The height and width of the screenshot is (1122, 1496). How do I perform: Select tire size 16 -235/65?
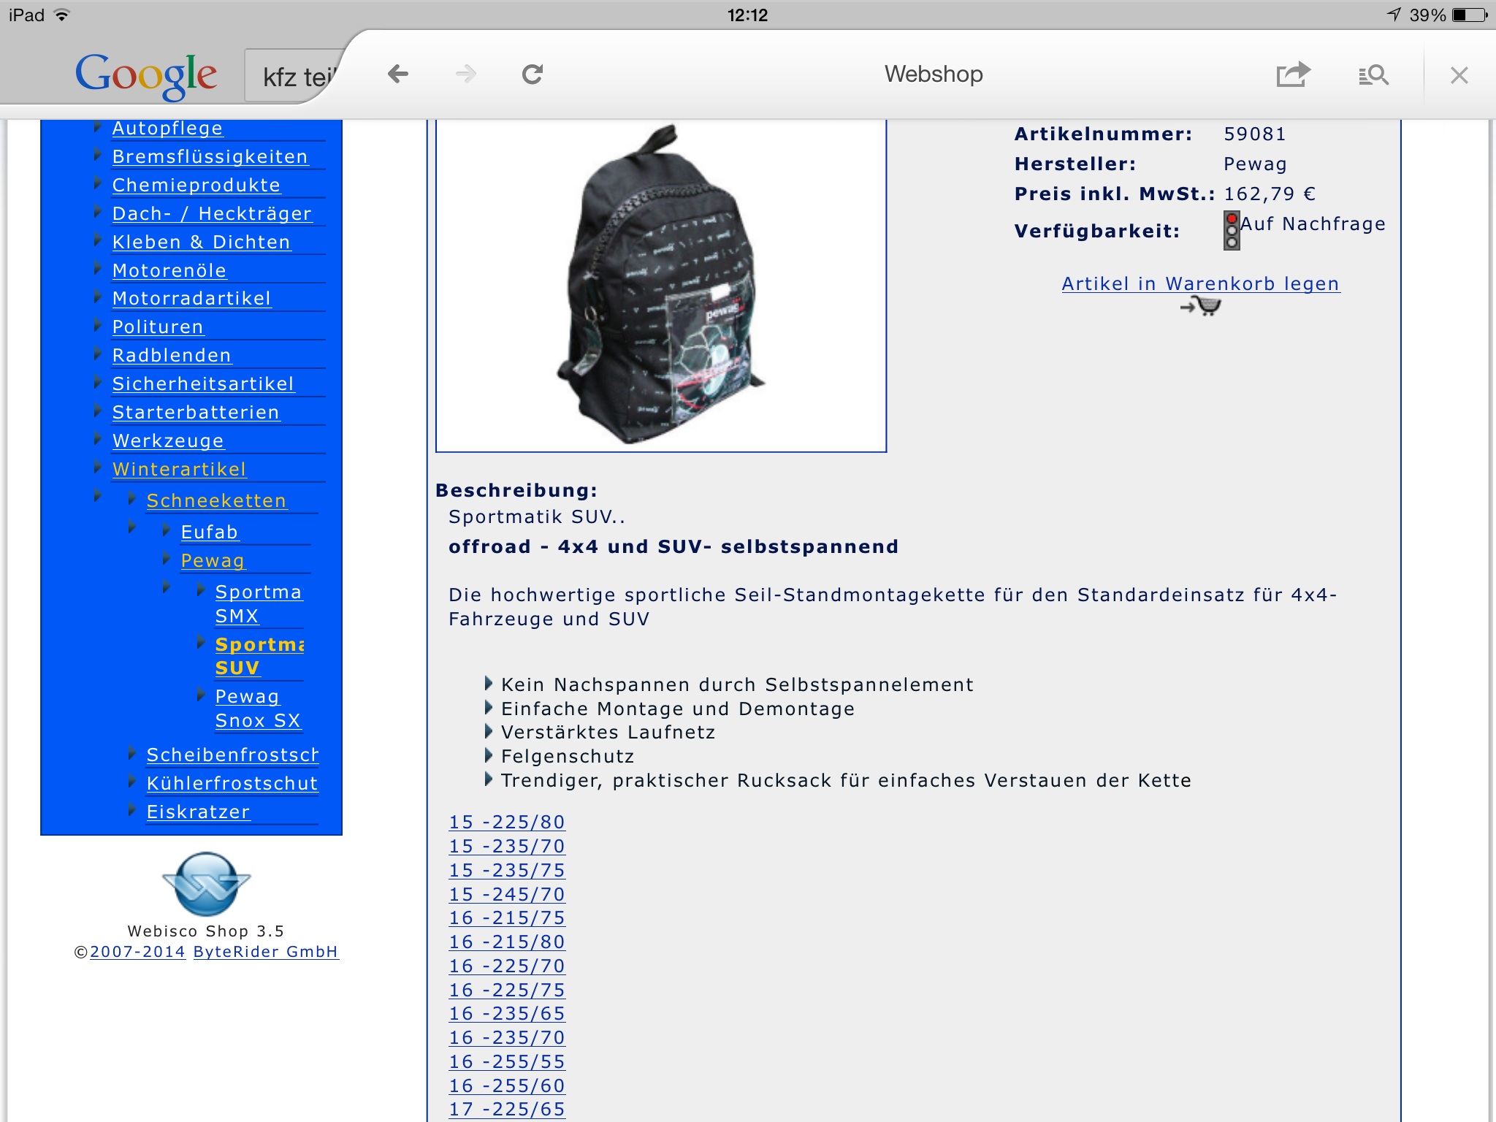[x=507, y=1013]
